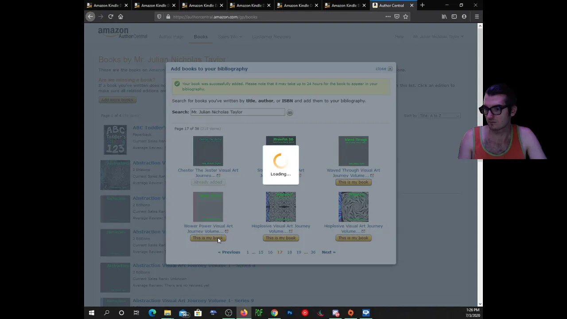
Task: Click the Amazon Author Central logo
Action: tap(123, 33)
